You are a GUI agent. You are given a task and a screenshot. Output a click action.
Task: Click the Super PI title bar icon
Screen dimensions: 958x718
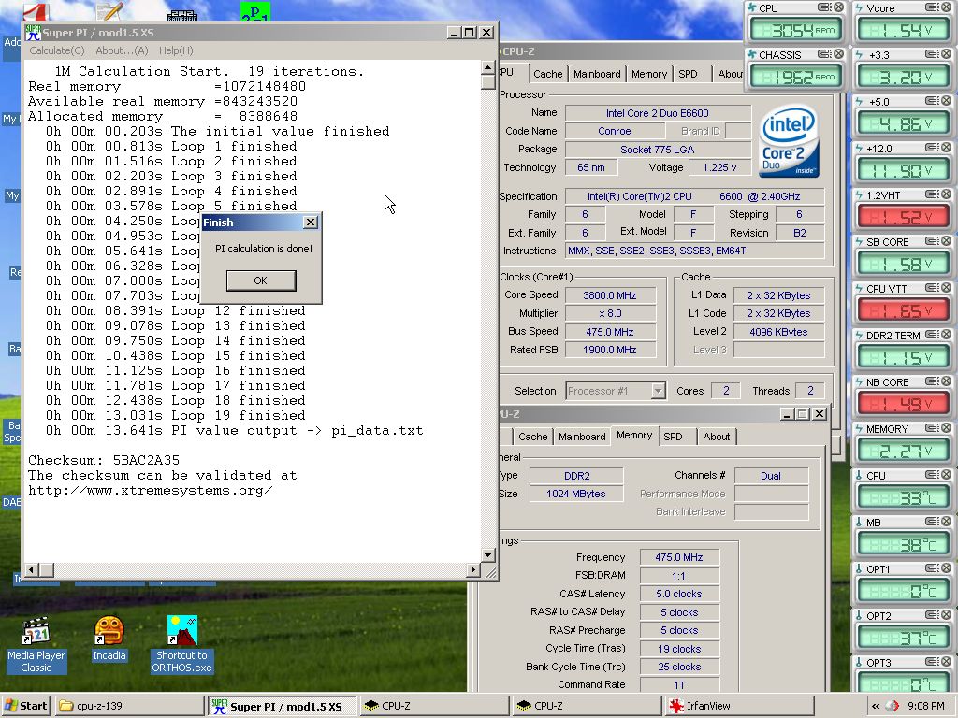(33, 33)
